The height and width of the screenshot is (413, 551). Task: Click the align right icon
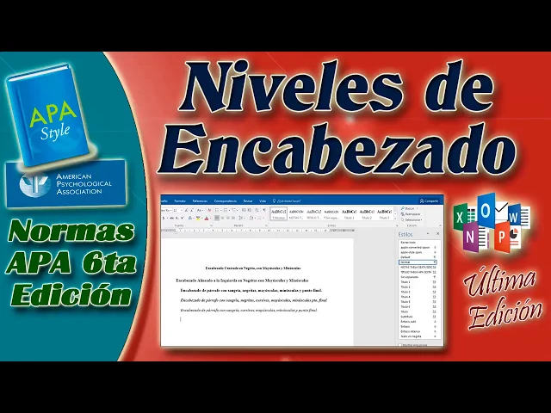coord(228,218)
